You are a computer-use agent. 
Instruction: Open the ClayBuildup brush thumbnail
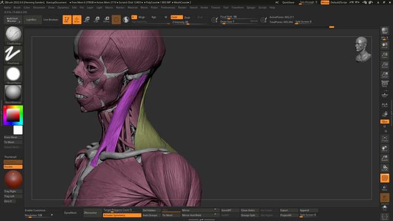14,35
